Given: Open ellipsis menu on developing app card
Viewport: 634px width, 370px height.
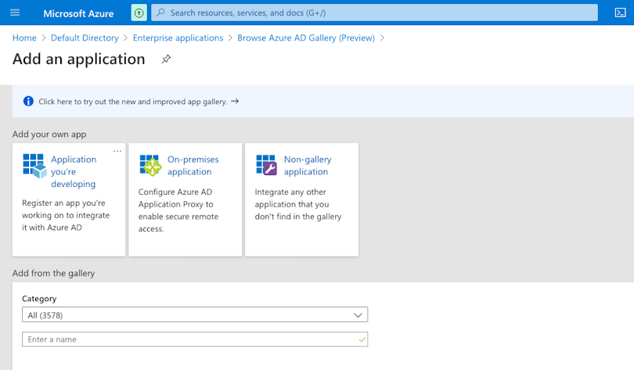Looking at the screenshot, I should (x=117, y=151).
